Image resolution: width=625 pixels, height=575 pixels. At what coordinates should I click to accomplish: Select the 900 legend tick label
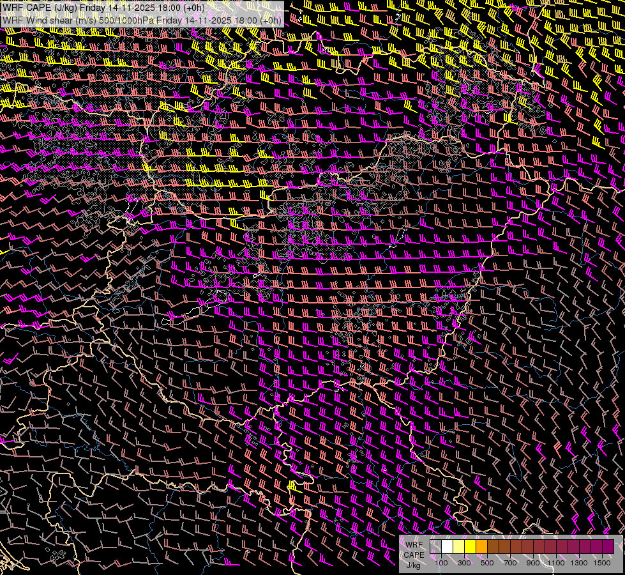(533, 563)
